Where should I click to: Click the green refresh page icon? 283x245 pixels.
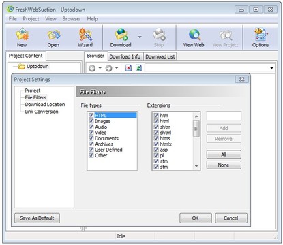pyautogui.click(x=138, y=68)
